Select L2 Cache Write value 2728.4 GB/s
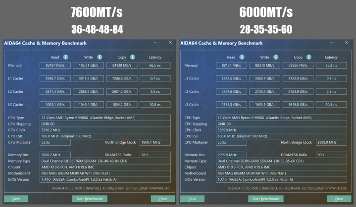Image resolution: width=356 pixels, height=207 pixels. [x=264, y=91]
